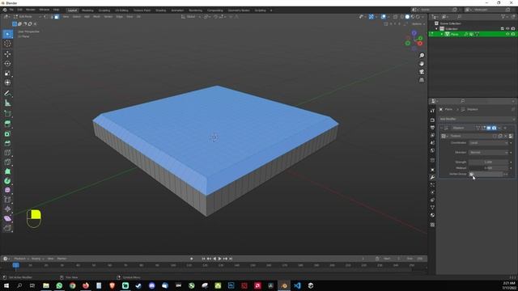Select the 3D Cursor tool

pyautogui.click(x=7, y=44)
